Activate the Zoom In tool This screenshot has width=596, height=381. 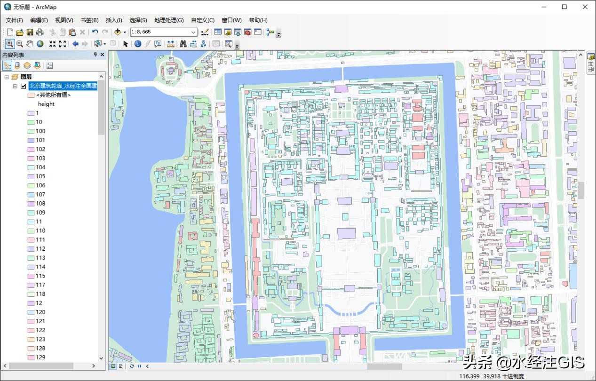click(9, 44)
